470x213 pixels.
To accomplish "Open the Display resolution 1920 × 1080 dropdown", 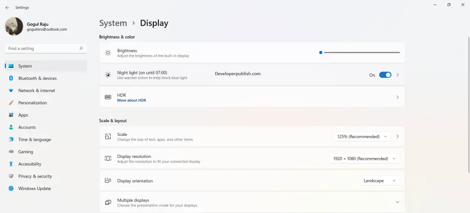I will tap(364, 159).
